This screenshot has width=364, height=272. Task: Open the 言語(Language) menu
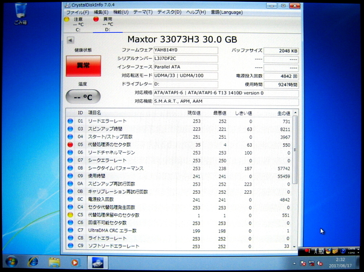pos(227,12)
